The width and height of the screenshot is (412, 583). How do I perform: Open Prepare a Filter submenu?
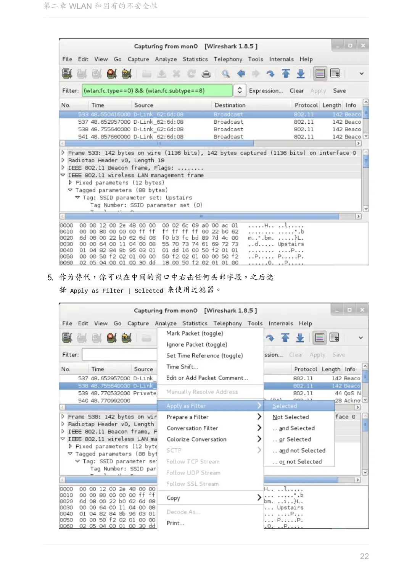click(210, 417)
